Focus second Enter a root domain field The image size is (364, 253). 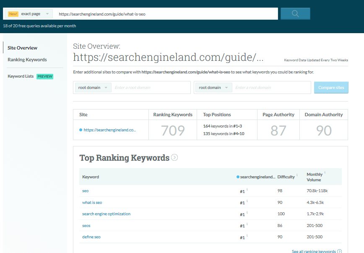pos(271,88)
